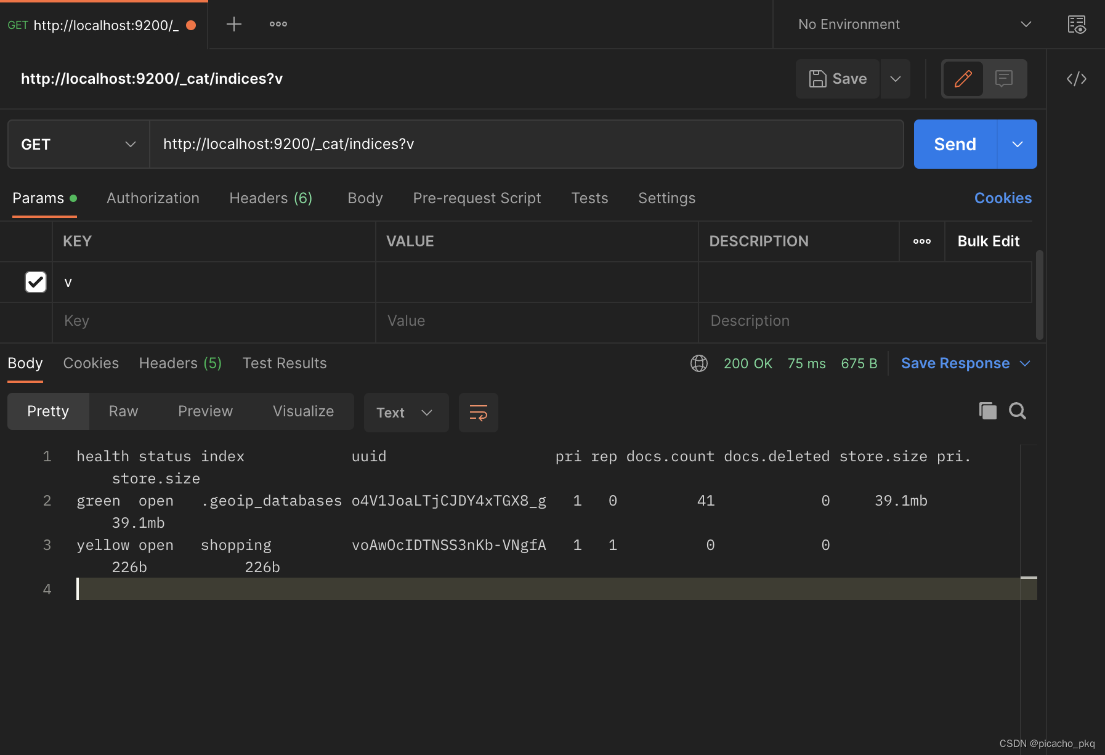Expand the Send button options arrow
The width and height of the screenshot is (1105, 755).
[1017, 144]
